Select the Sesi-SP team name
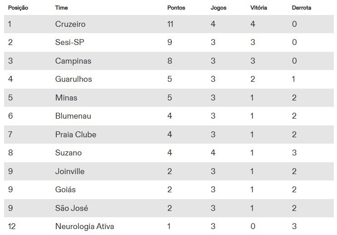Image resolution: width=337 pixels, height=235 pixels. pos(69,42)
